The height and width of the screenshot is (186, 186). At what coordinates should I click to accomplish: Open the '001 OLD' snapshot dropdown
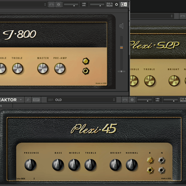[82, 100]
